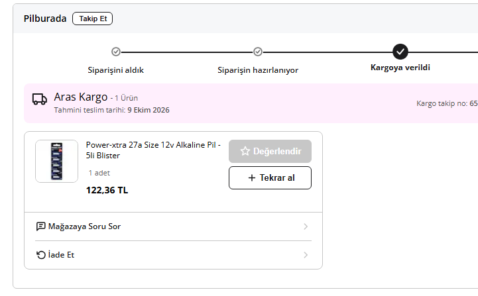Click the battery blister product thumbnail
This screenshot has width=478, height=296.
click(57, 162)
